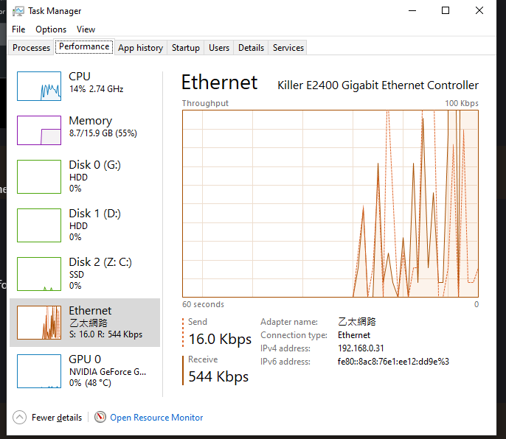The image size is (506, 439).
Task: Open the Startup tab
Action: [x=186, y=48]
